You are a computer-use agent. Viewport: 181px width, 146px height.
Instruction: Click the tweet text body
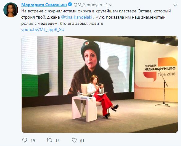point(96,17)
